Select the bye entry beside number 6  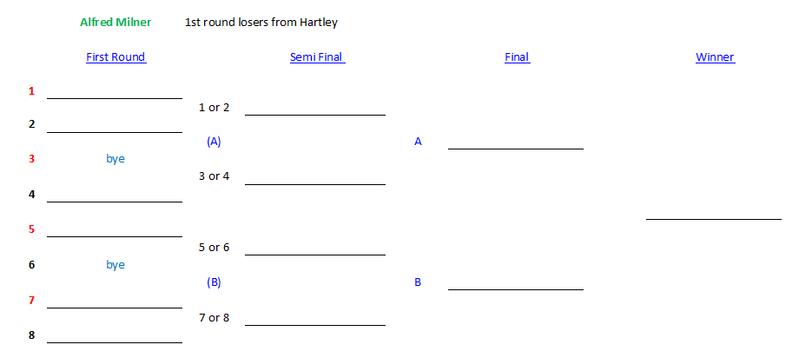coord(116,265)
